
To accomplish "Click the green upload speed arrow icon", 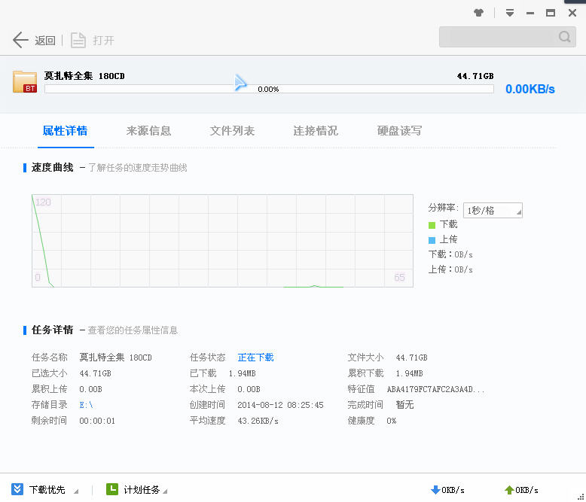I will click(509, 490).
